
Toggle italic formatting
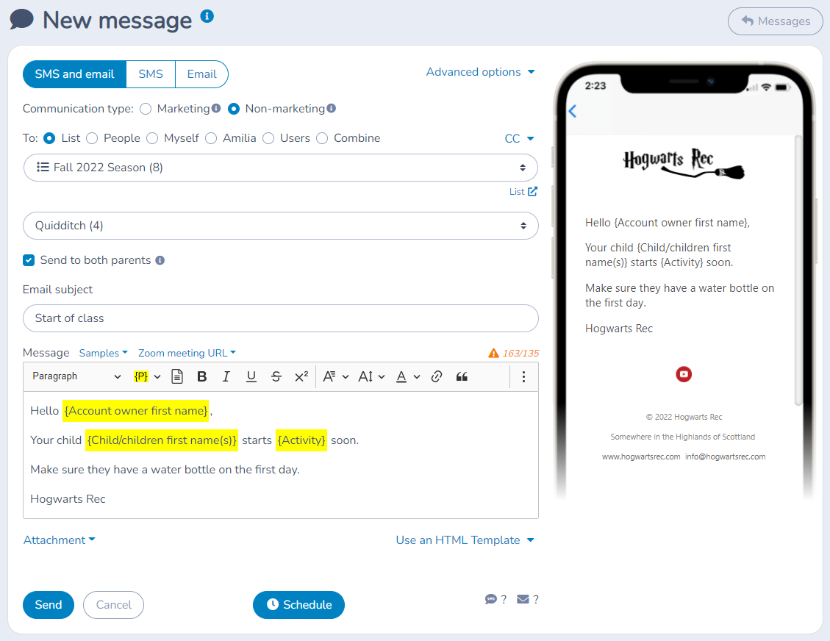point(226,376)
